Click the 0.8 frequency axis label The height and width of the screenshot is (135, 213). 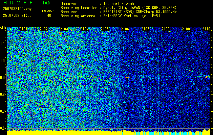coord(3,94)
